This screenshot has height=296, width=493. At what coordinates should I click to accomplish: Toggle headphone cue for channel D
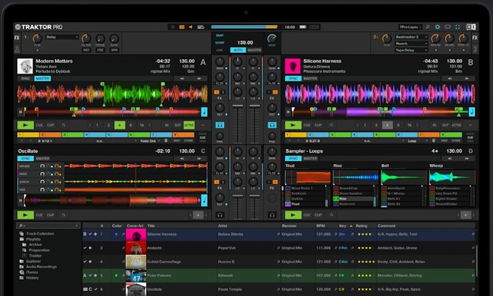coord(272,215)
